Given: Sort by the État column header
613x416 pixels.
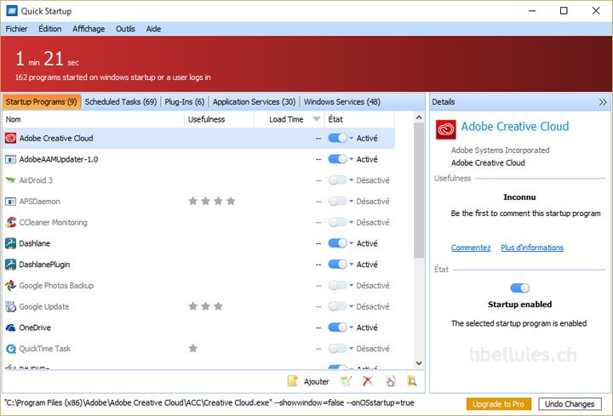Looking at the screenshot, I should (x=359, y=119).
